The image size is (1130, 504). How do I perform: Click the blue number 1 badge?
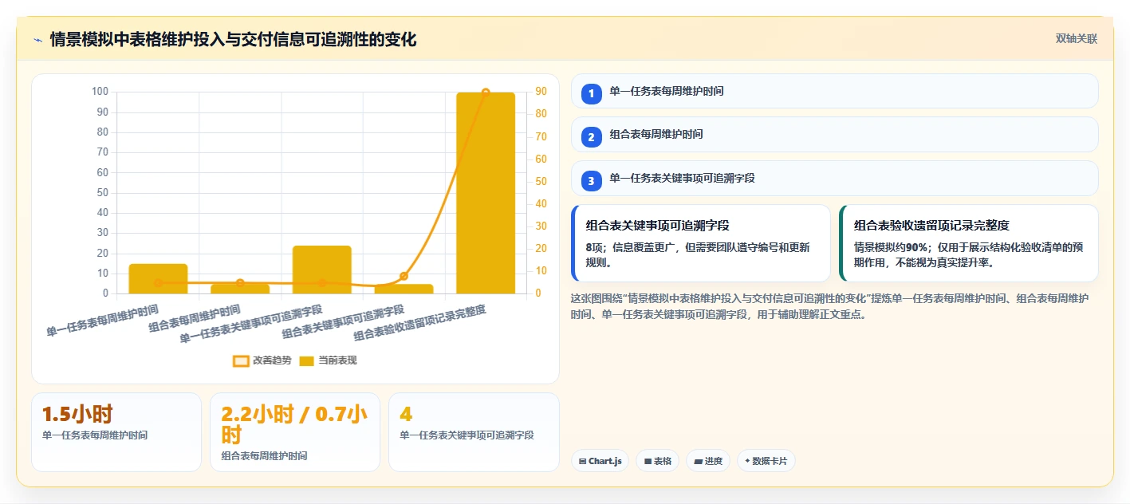point(591,93)
